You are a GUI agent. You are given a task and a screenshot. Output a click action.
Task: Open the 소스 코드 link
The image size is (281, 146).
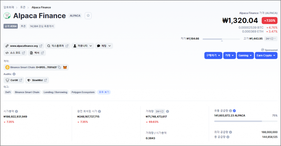(x=15, y=53)
